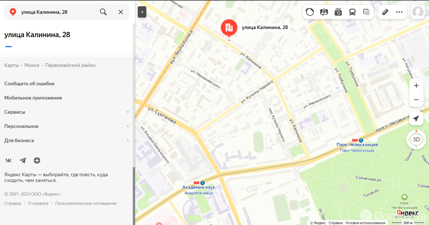Click the © Яндекс copyright link on map
This screenshot has width=429, height=225.
click(x=318, y=223)
